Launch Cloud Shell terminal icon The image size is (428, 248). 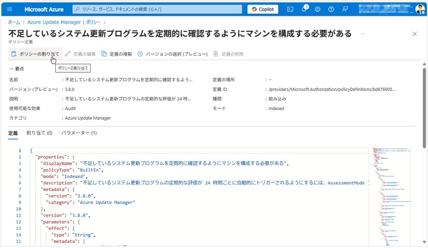click(290, 9)
